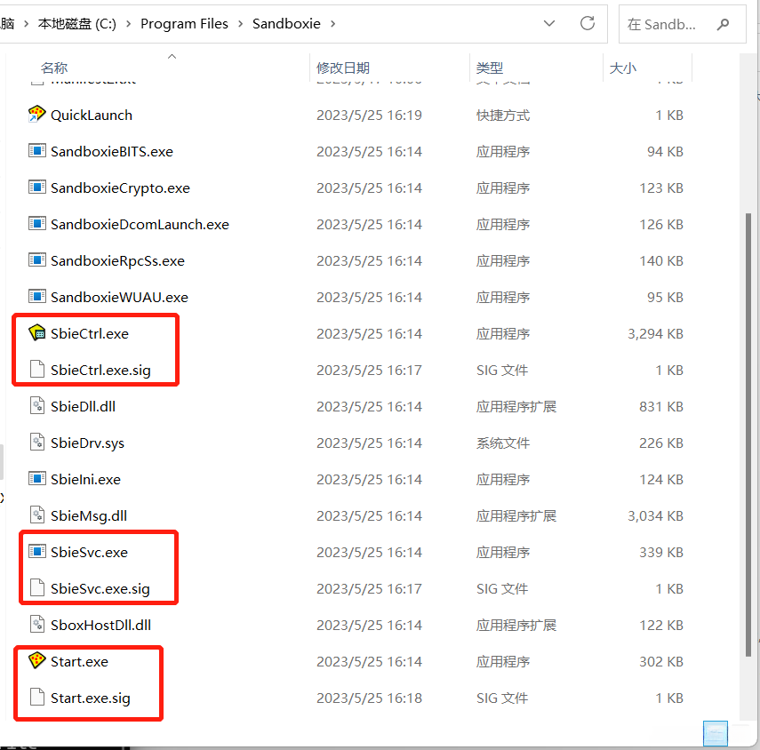Select file name Start.exe

(x=79, y=661)
